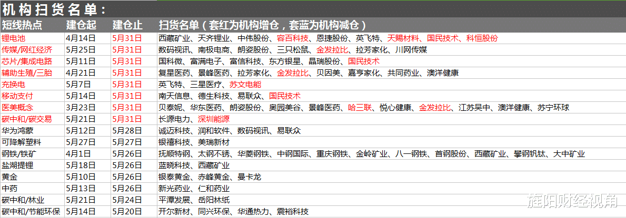The width and height of the screenshot is (626, 218).
Task: Click the '5月28日' end date for 华为鸿蒙
Action: [127, 131]
